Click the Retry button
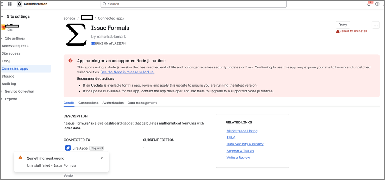Screen dimensions: 385x180 tap(343, 25)
